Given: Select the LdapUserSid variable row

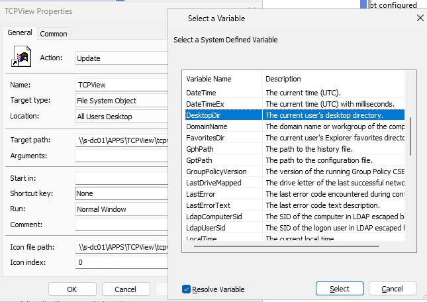Looking at the screenshot, I should 293,228.
